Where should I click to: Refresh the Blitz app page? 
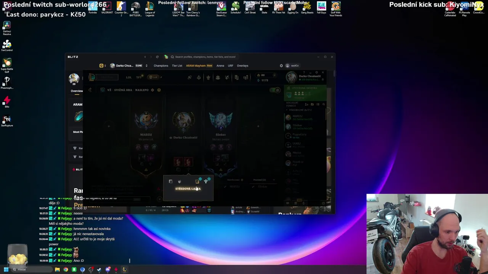click(x=157, y=57)
